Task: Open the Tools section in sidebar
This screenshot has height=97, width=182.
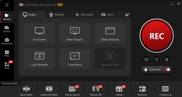Action: tap(7, 65)
